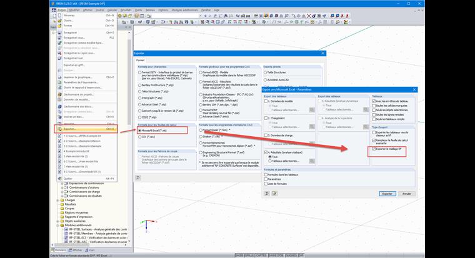Click defaults icon next to help in Excel dialog
475x258 pixels.
[274, 194]
